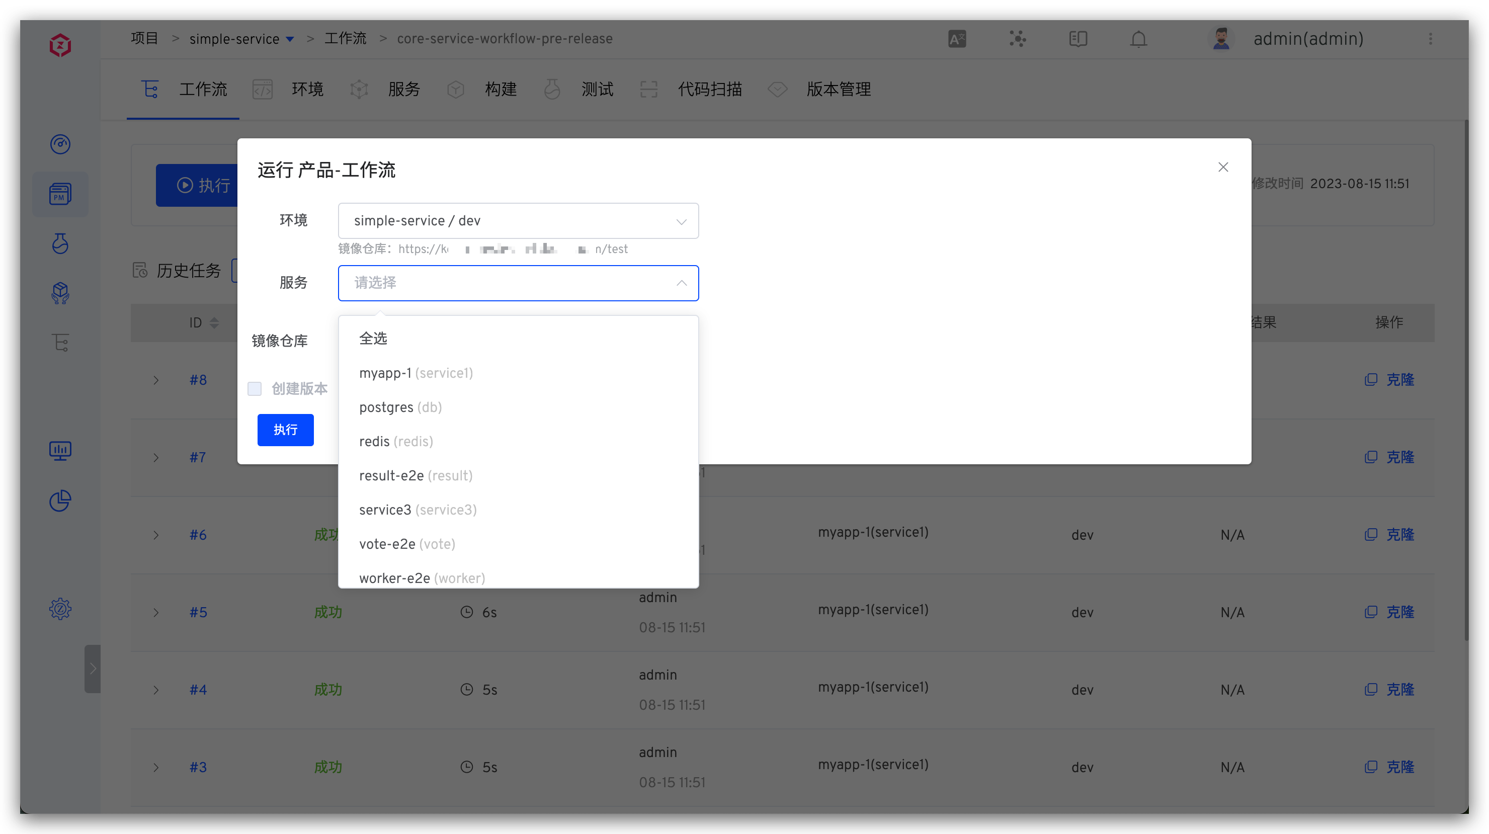Screen dimensions: 1489x834
Task: Expand task row #6
Action: [x=155, y=535]
